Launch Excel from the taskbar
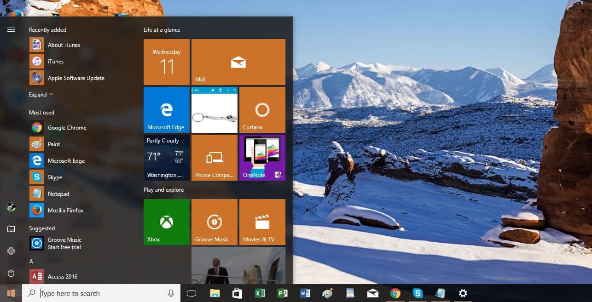 point(260,293)
